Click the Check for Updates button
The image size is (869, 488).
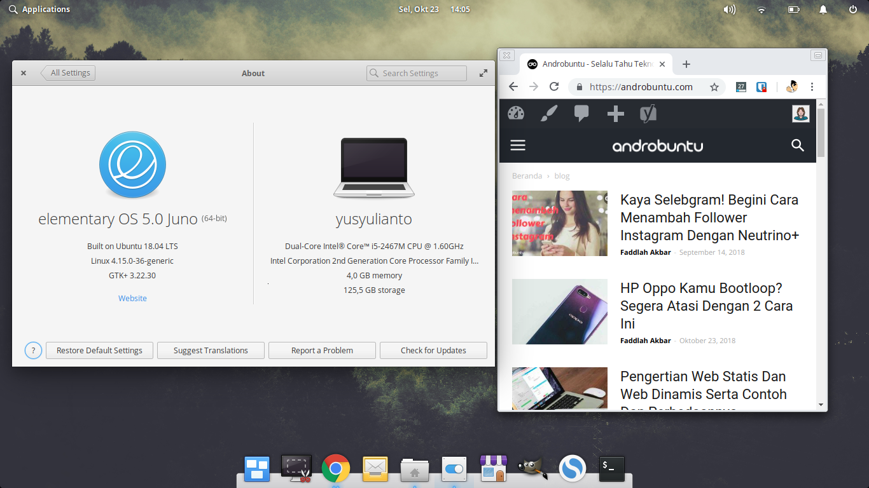[433, 350]
